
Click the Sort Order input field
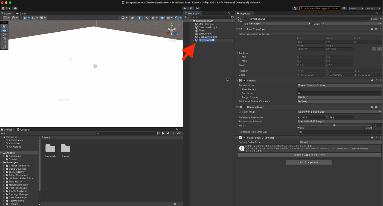[340, 93]
